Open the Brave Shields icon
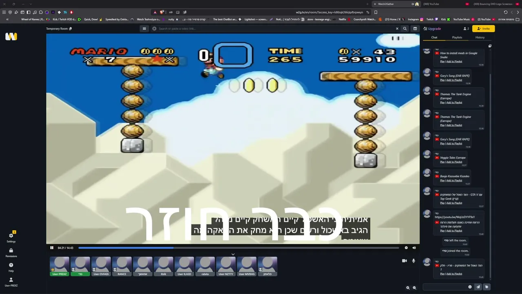The image size is (522, 294). click(162, 12)
